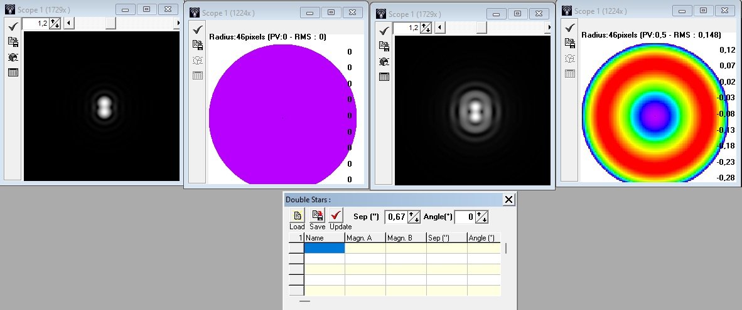
Task: Click the Sep (") field showing 0,67
Action: (x=397, y=217)
